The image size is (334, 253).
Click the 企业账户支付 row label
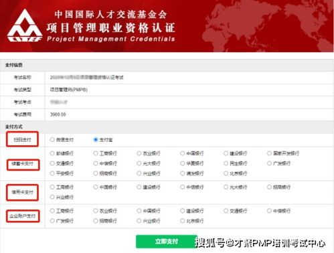pyautogui.click(x=22, y=216)
